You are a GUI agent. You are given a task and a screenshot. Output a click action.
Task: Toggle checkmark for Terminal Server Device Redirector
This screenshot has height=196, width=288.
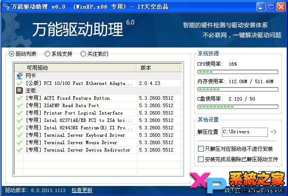pos(20,150)
